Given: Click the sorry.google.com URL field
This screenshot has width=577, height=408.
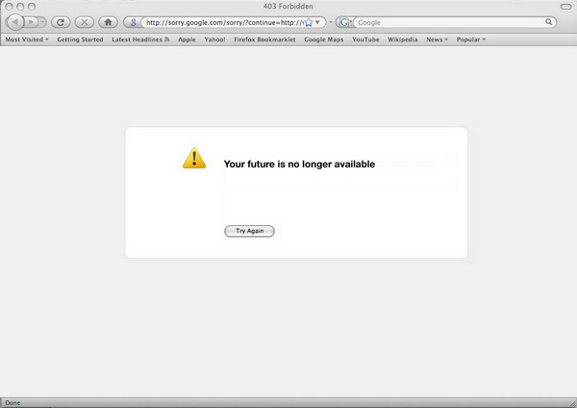Looking at the screenshot, I should [224, 22].
